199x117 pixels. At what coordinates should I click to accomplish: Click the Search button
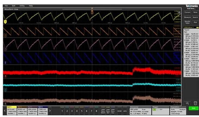tap(195, 17)
